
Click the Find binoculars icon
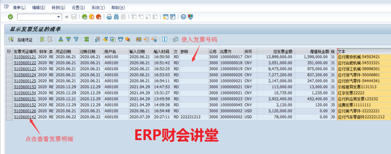coord(116,17)
